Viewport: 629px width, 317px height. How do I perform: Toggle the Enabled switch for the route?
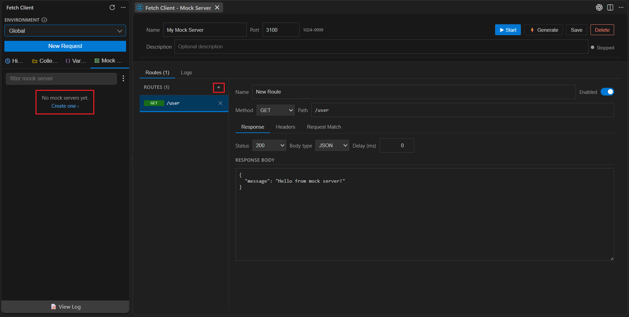click(x=607, y=92)
